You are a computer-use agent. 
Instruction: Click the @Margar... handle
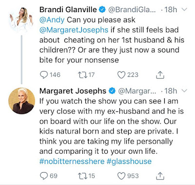point(137,91)
